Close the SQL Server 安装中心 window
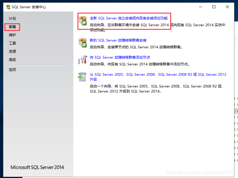The height and width of the screenshot is (178, 238). [x=227, y=7]
